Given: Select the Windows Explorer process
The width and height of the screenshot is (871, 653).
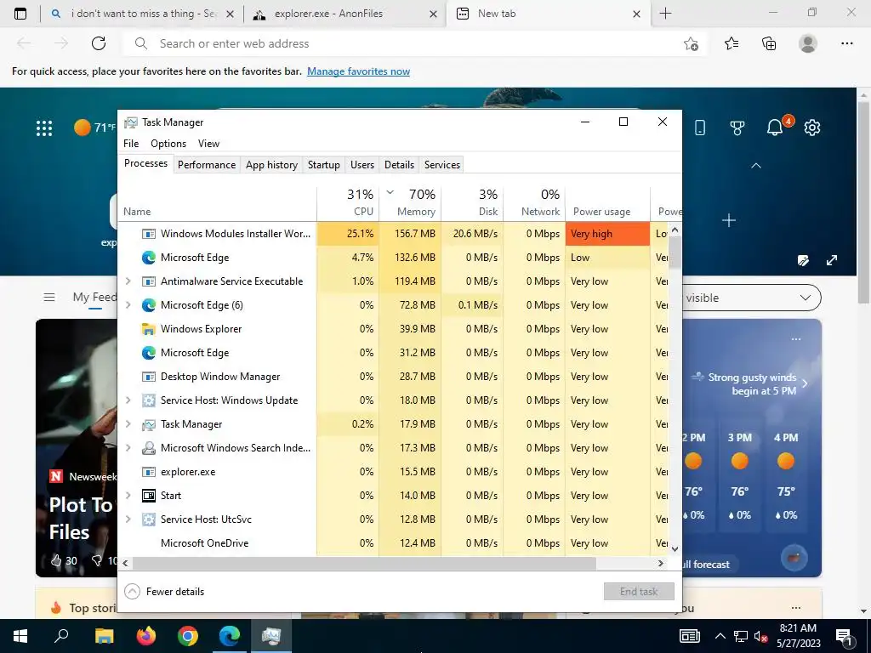Looking at the screenshot, I should (x=395, y=329).
